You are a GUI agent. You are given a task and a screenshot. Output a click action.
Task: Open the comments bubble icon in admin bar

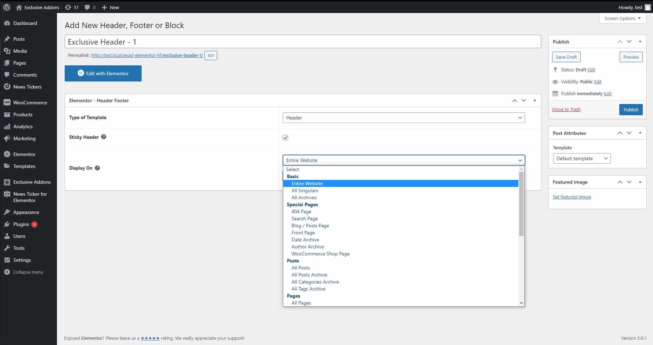click(87, 7)
